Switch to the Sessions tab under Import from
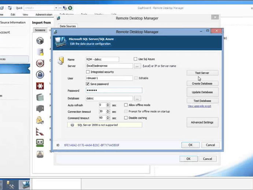Screen dimensions: 253x190 pos(40,30)
